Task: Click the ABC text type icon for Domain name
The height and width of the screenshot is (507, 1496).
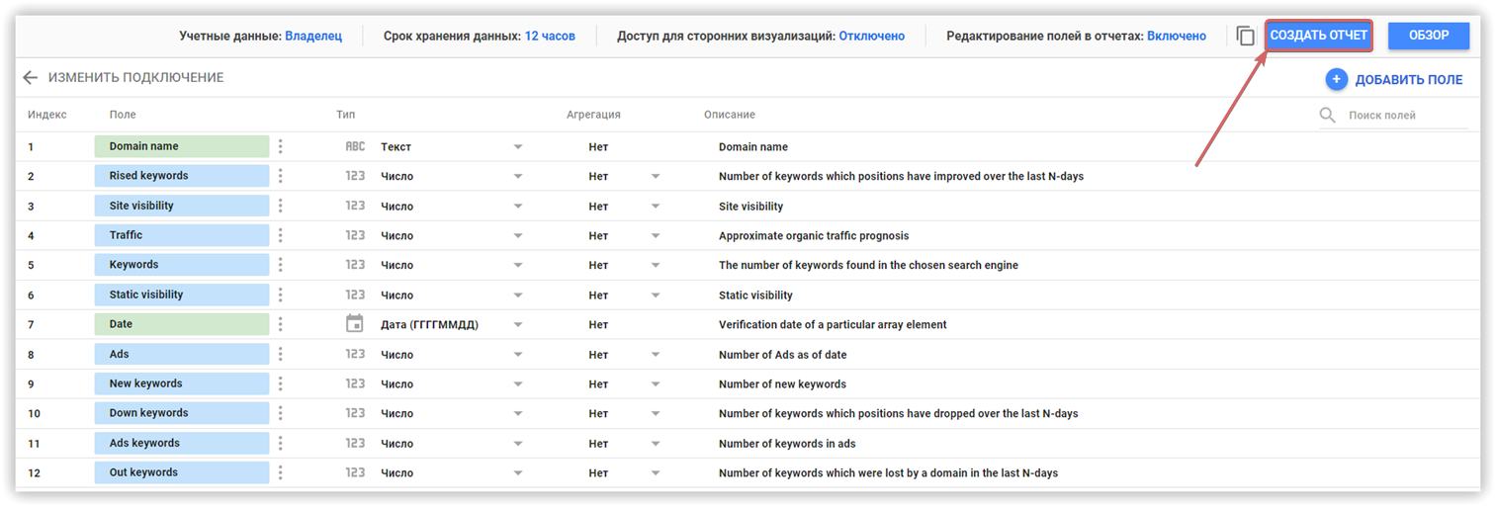Action: pos(355,146)
